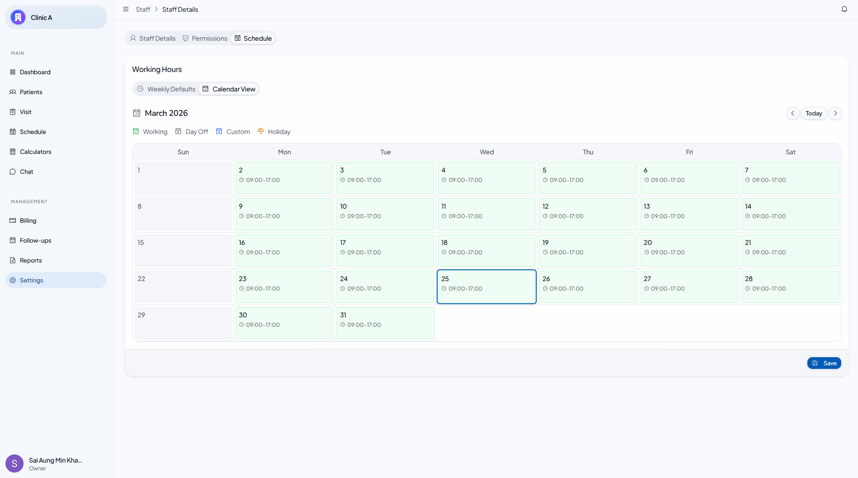Open Chat in the sidebar

(56, 172)
